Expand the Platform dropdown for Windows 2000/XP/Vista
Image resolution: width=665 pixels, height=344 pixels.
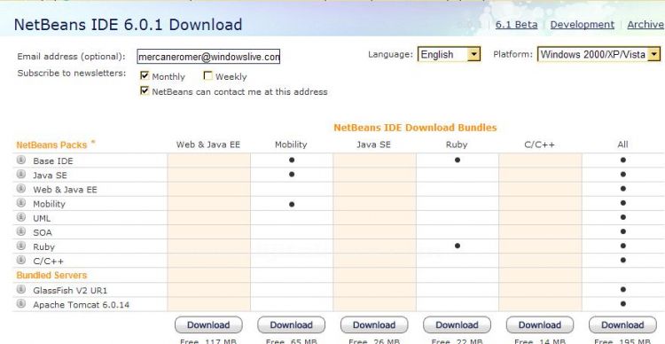pos(598,54)
